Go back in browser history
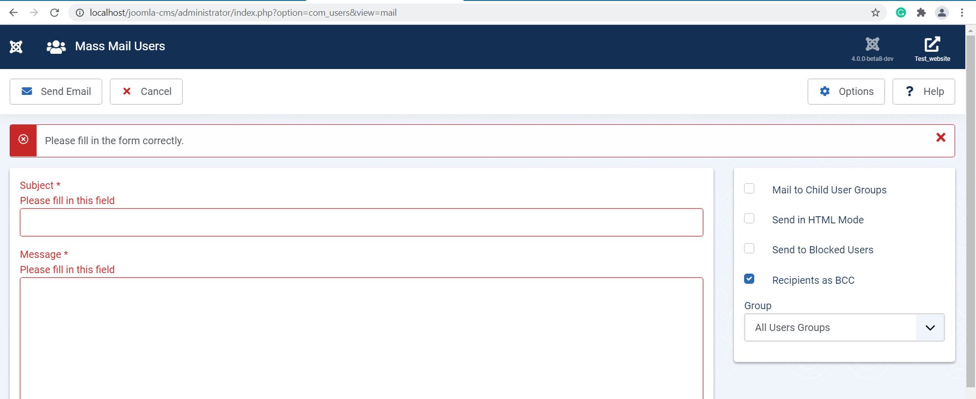The image size is (976, 399). click(14, 13)
